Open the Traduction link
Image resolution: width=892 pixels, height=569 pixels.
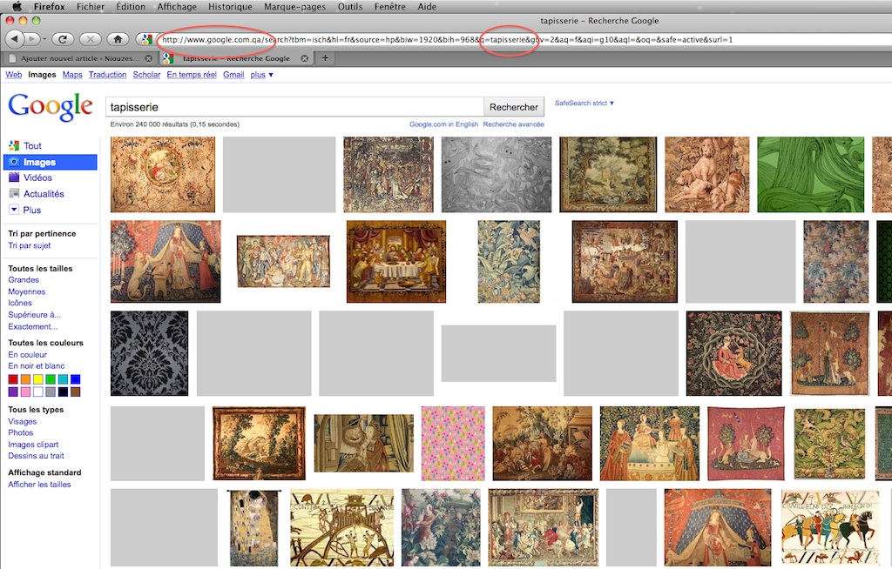pyautogui.click(x=107, y=75)
